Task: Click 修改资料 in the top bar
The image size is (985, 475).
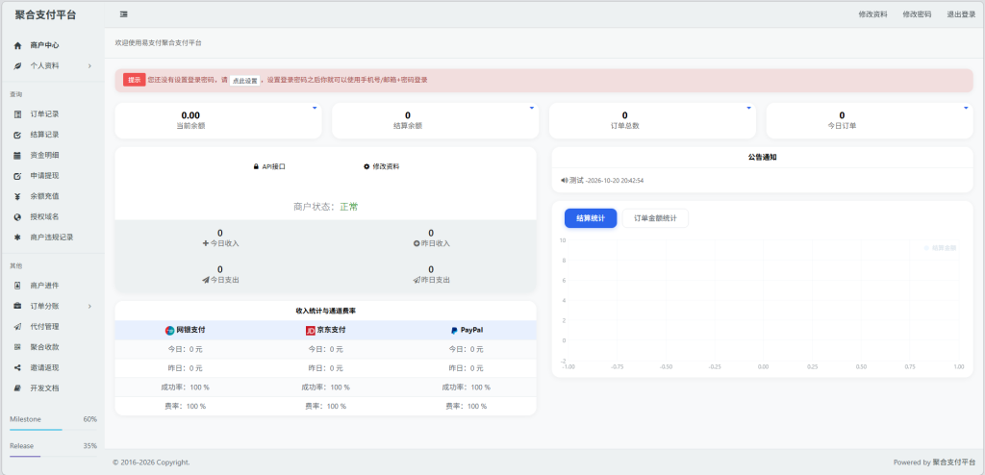Action: click(872, 14)
